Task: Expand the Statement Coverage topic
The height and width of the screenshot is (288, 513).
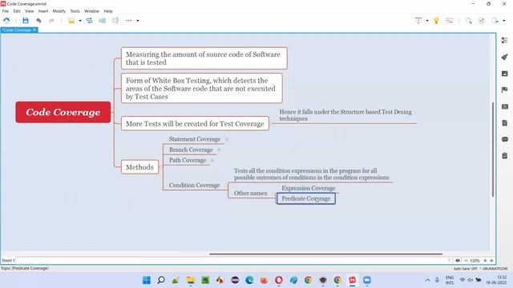Action: (226, 139)
